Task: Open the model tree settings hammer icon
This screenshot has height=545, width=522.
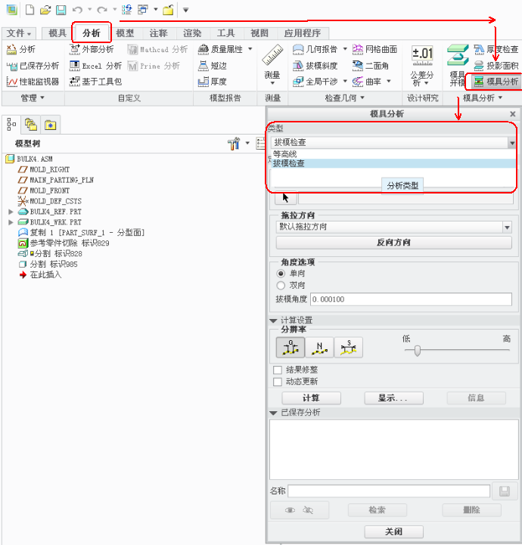Action: [x=234, y=143]
